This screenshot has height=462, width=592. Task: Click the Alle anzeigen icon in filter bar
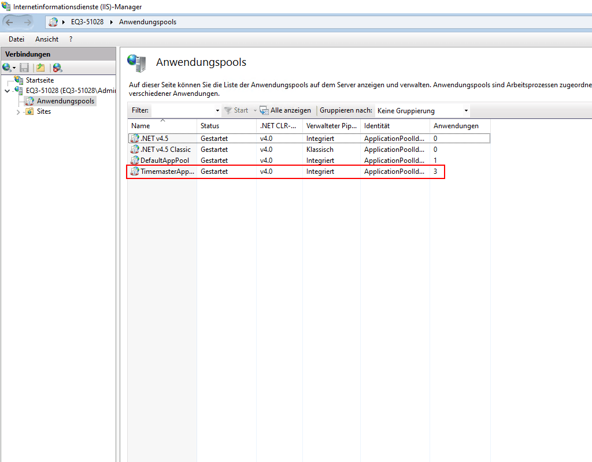pos(264,110)
